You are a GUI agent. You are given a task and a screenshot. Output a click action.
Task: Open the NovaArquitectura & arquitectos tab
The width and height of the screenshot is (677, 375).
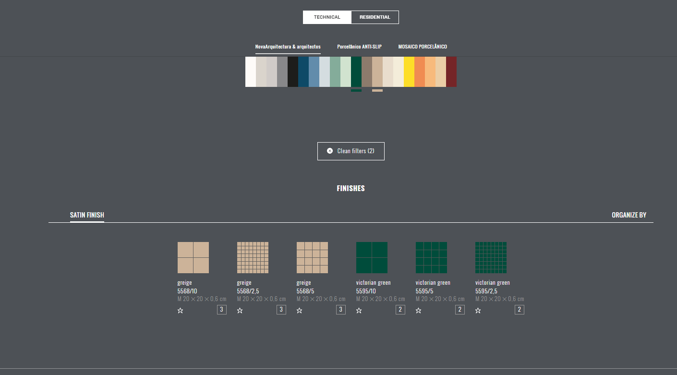click(x=288, y=47)
